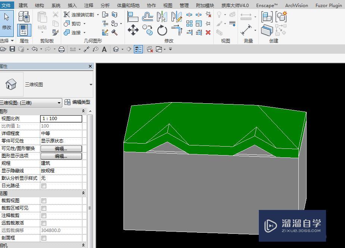Select the Modify arrow tool
Image resolution: width=345 pixels, height=248 pixels.
(x=7, y=23)
